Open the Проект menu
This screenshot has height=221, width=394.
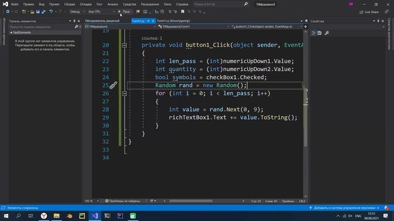pyautogui.click(x=54, y=4)
